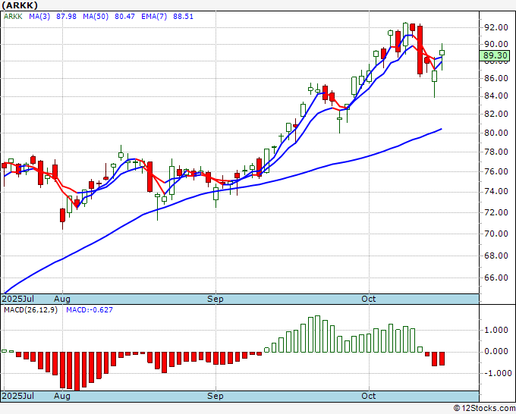This screenshot has height=414, width=516.
Task: Click the tall red candlestick in mid-October
Action: coord(420,50)
